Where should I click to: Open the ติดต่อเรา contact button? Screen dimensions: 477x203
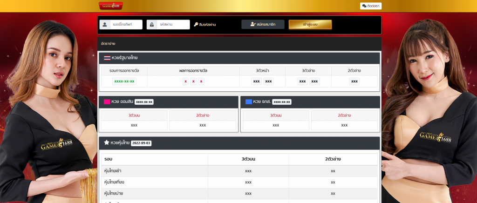(x=371, y=6)
